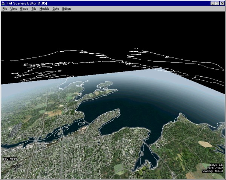This screenshot has height=180, width=226.
Task: Click the 'vert: 7459' readout
Action: tap(215, 168)
